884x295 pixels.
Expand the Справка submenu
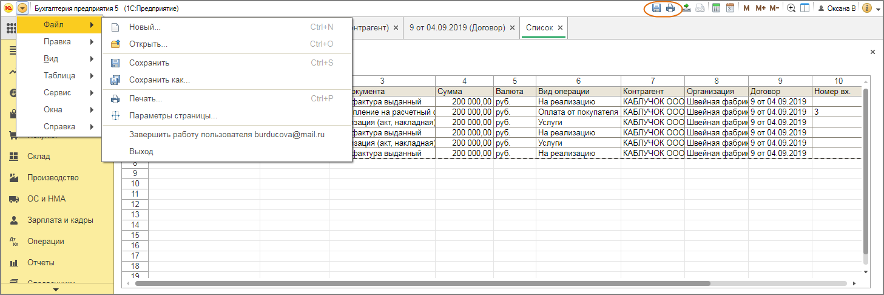[59, 127]
